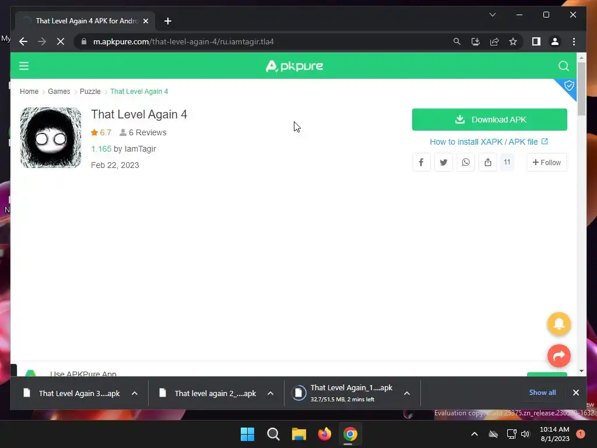Go to Puzzle breadcrumb

90,92
